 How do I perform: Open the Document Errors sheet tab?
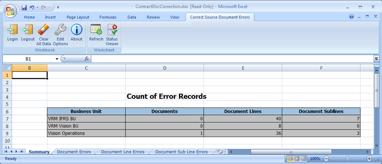(74, 152)
